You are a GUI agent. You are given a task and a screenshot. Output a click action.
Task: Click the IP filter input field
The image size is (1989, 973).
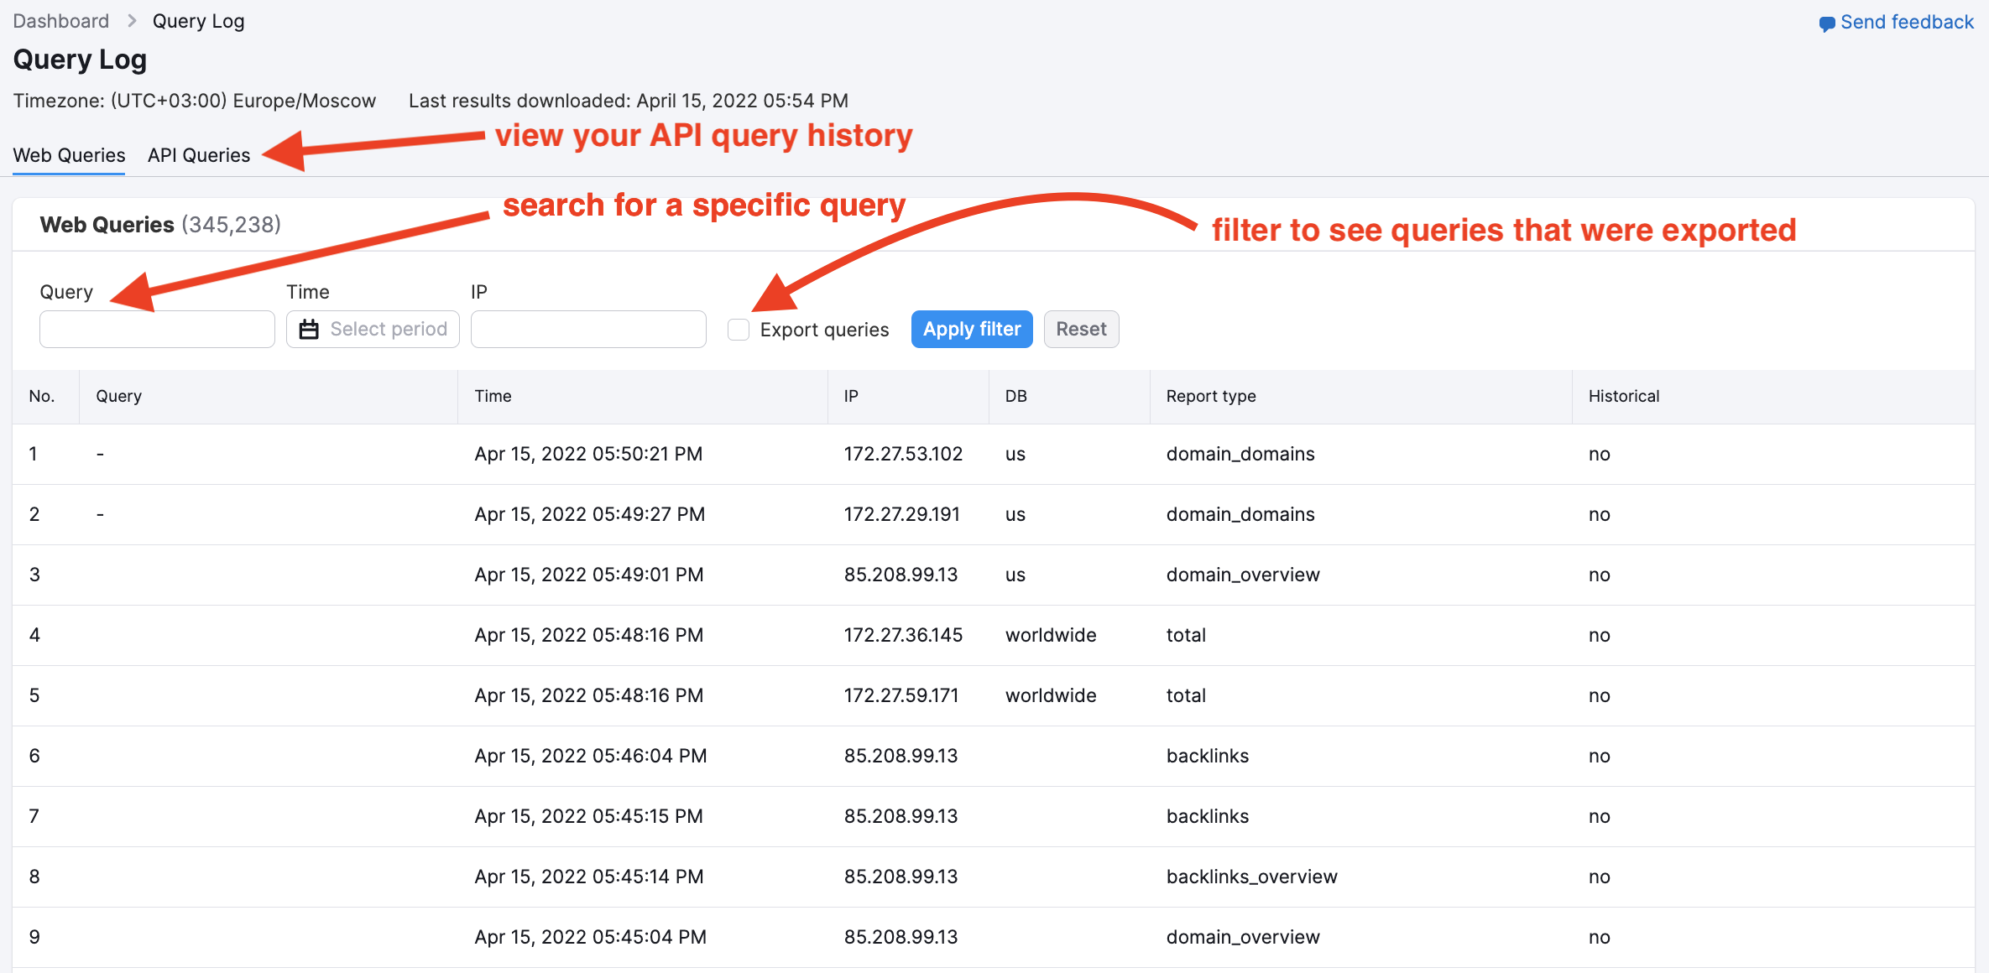587,329
